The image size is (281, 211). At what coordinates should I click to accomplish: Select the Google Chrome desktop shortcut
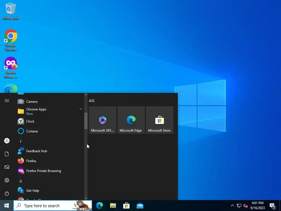click(x=11, y=40)
